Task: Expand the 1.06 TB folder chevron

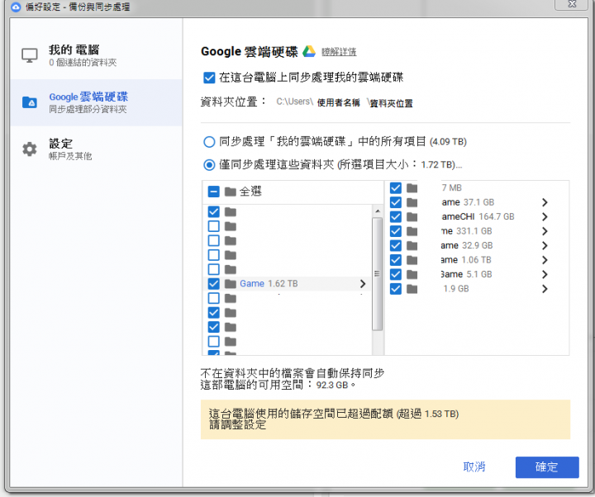Action: [545, 260]
